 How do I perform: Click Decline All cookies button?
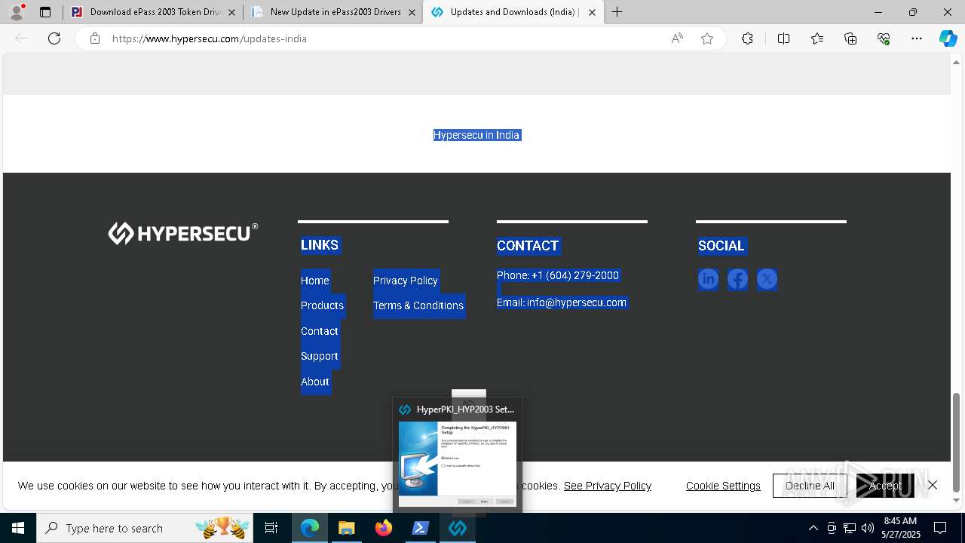click(810, 486)
